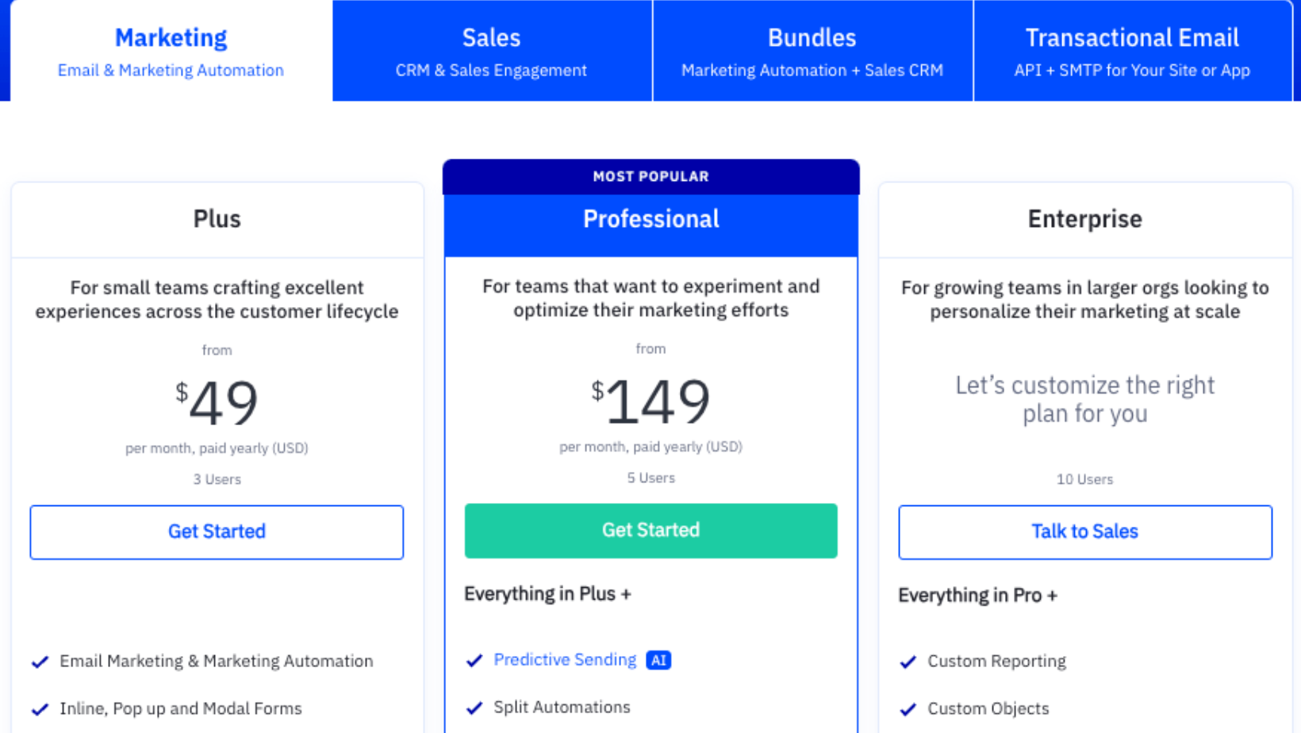The width and height of the screenshot is (1301, 733).
Task: Click the Plus plan title
Action: coord(217,219)
